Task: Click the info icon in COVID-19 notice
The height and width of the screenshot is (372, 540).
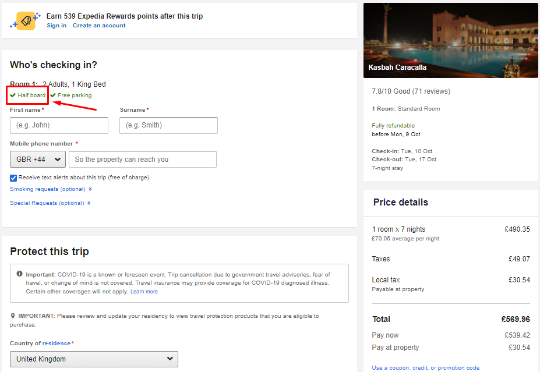Action: (x=20, y=274)
